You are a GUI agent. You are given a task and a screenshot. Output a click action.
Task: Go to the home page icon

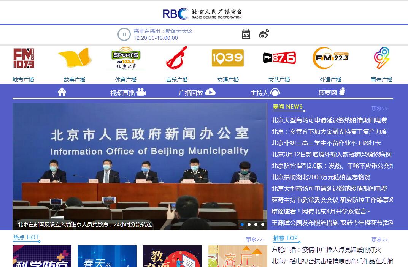coord(62,92)
